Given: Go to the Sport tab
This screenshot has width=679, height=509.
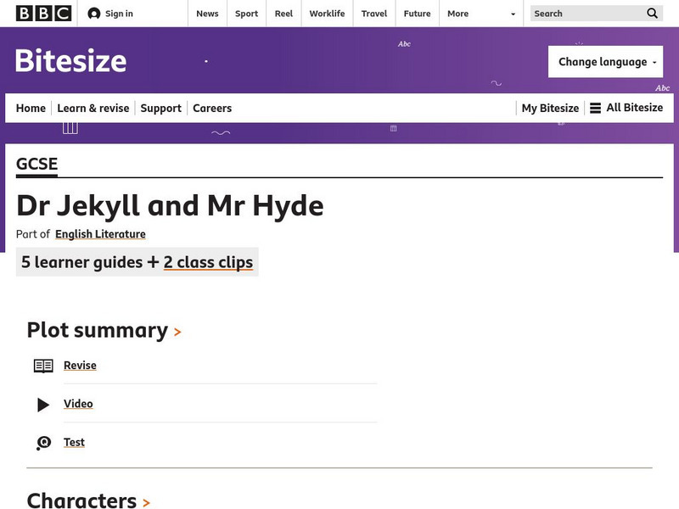Looking at the screenshot, I should [246, 14].
